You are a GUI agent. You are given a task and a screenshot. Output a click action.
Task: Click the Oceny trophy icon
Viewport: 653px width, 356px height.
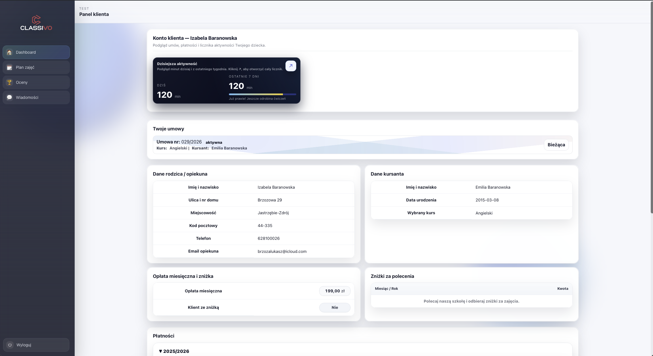tap(9, 82)
